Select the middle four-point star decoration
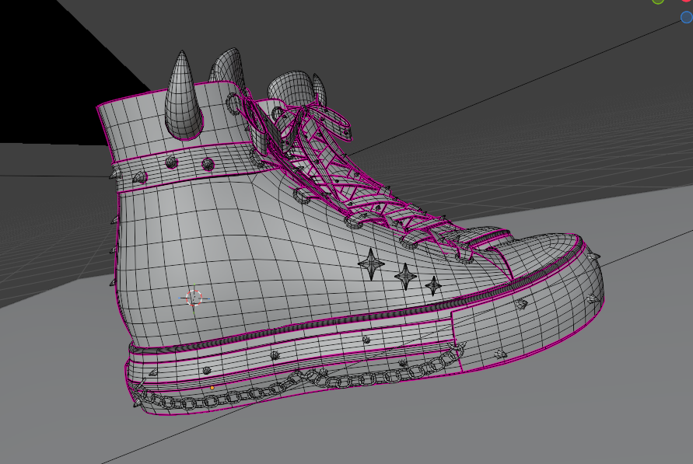The image size is (693, 464). point(405,277)
